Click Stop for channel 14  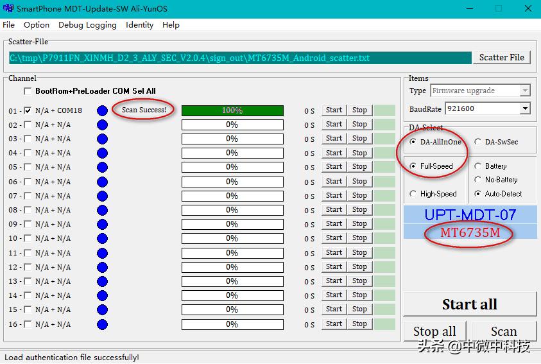click(359, 295)
